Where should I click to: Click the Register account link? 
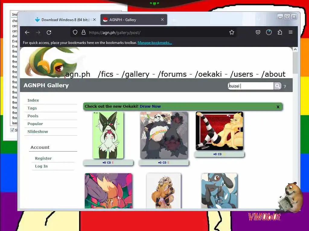coord(43,158)
